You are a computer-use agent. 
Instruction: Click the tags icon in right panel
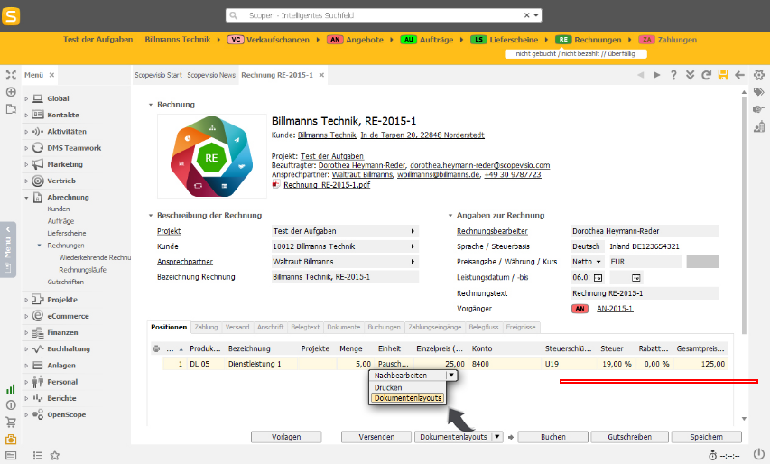759,92
